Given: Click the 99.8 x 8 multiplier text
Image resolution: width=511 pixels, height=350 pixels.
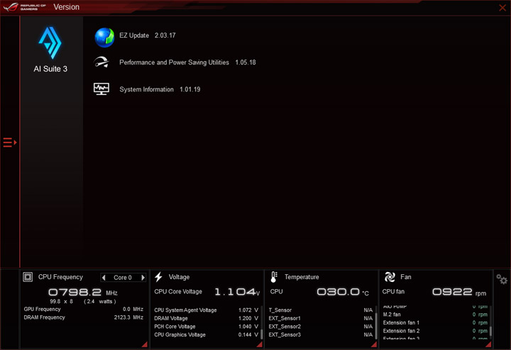Looking at the screenshot, I should [x=61, y=302].
